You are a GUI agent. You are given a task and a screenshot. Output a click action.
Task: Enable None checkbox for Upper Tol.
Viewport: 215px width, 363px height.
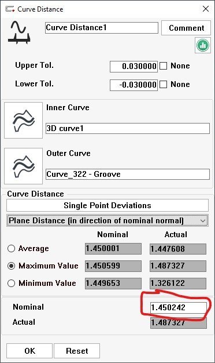pos(164,66)
